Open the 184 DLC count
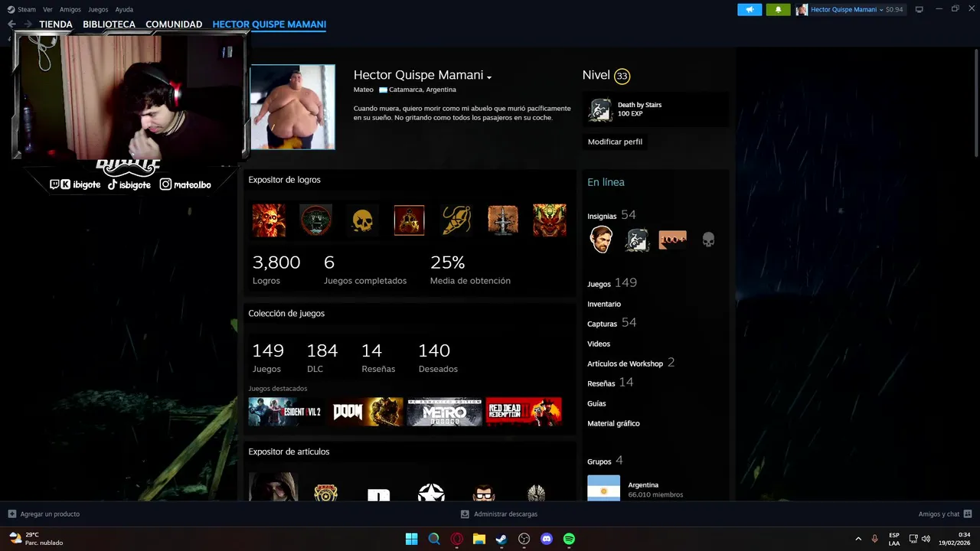The height and width of the screenshot is (551, 980). click(x=322, y=358)
